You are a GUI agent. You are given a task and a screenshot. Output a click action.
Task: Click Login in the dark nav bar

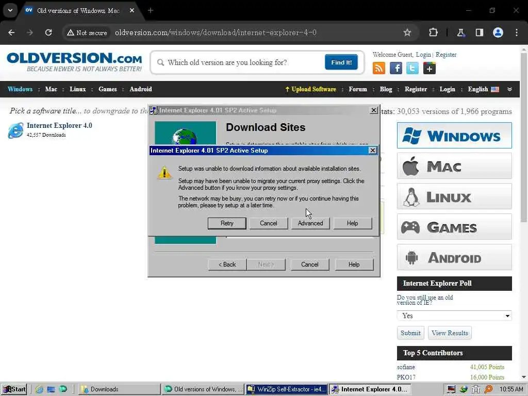(447, 89)
